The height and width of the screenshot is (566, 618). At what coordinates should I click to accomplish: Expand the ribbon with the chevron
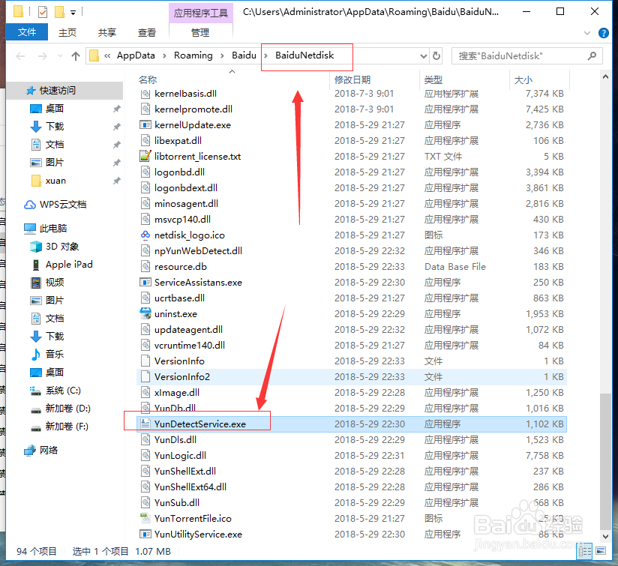(587, 33)
